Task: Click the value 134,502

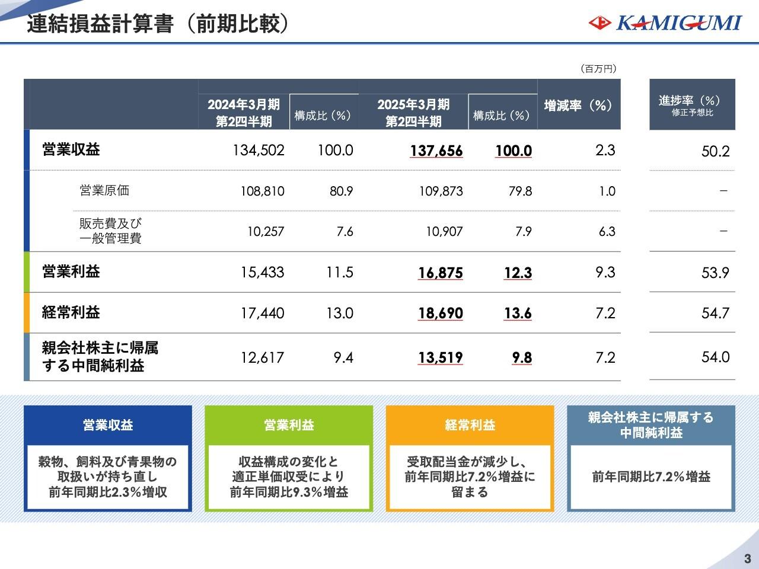Action: point(259,151)
